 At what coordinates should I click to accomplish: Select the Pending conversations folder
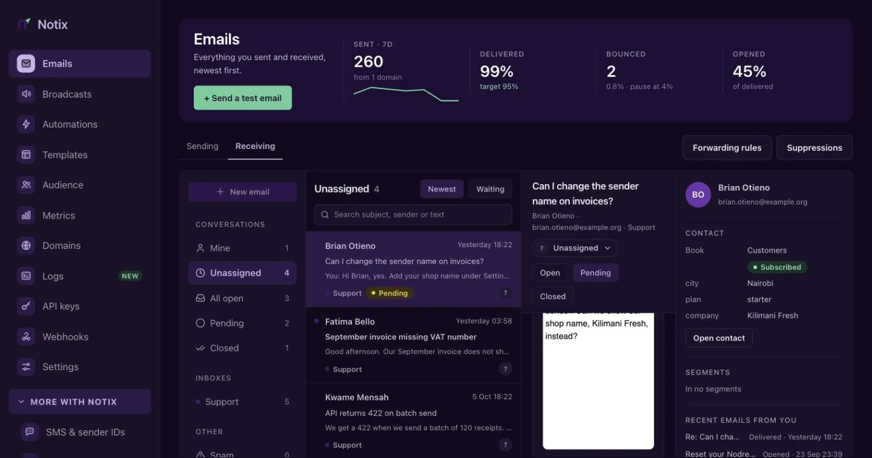click(242, 323)
